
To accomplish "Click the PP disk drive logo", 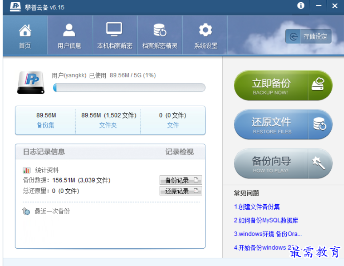I will point(31,83).
